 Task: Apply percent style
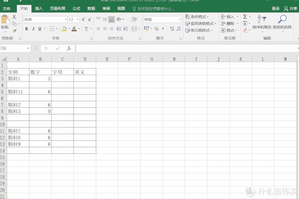[157, 28]
